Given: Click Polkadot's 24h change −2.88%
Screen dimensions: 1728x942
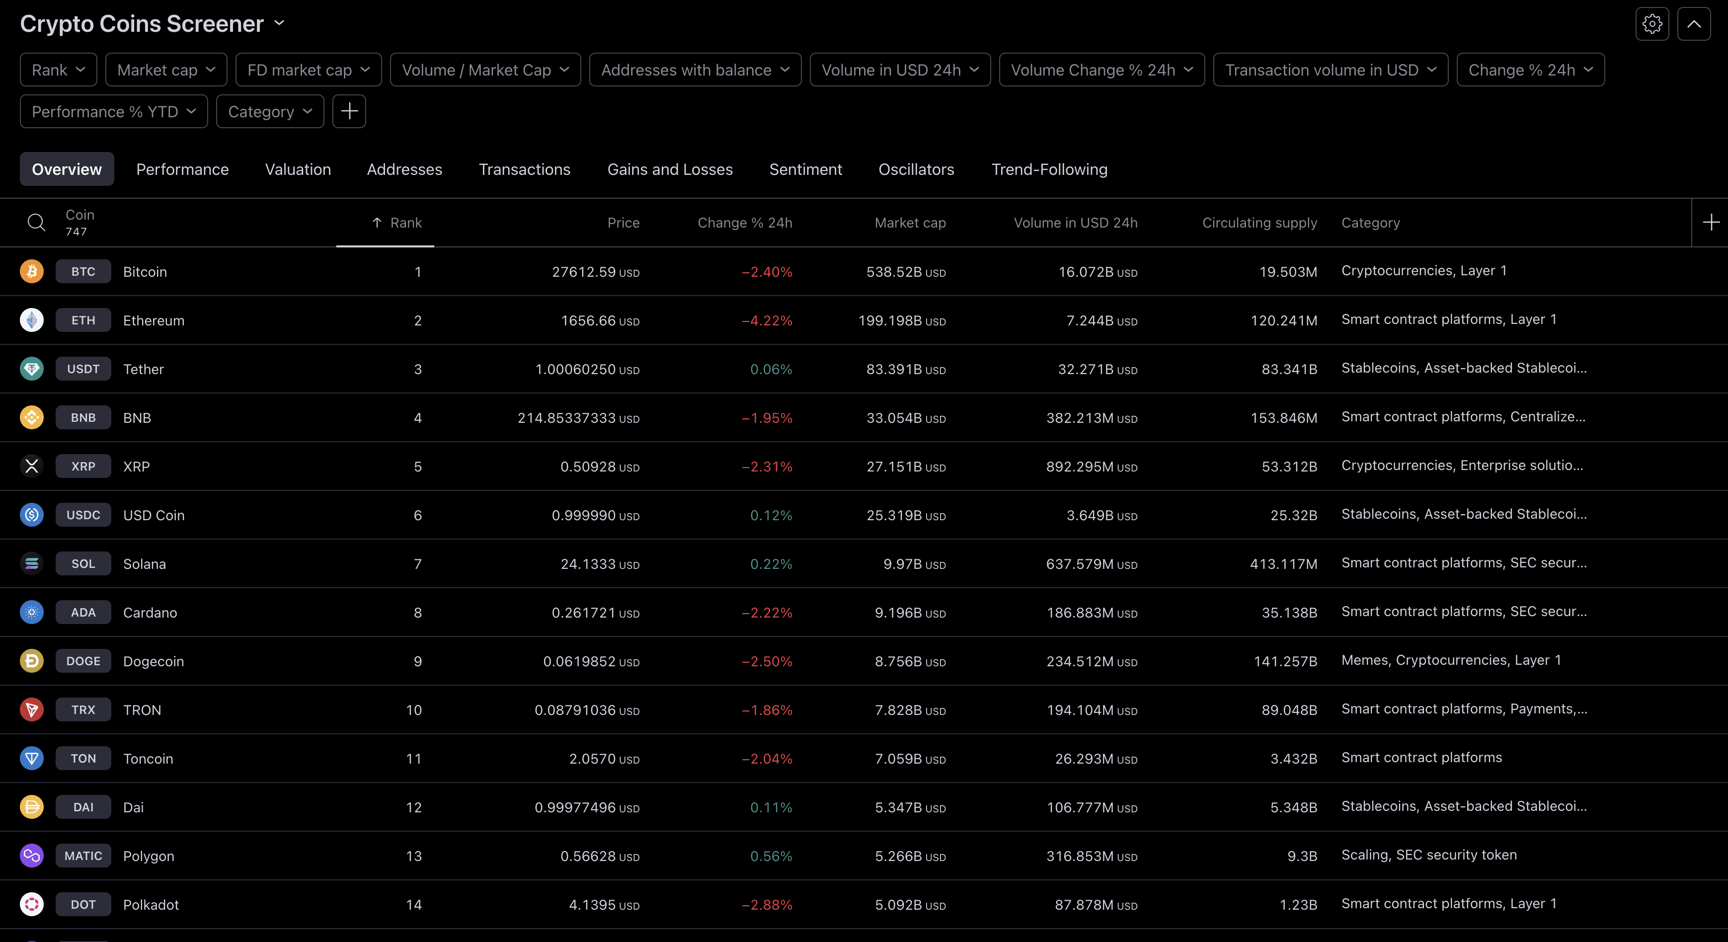Looking at the screenshot, I should pyautogui.click(x=767, y=904).
